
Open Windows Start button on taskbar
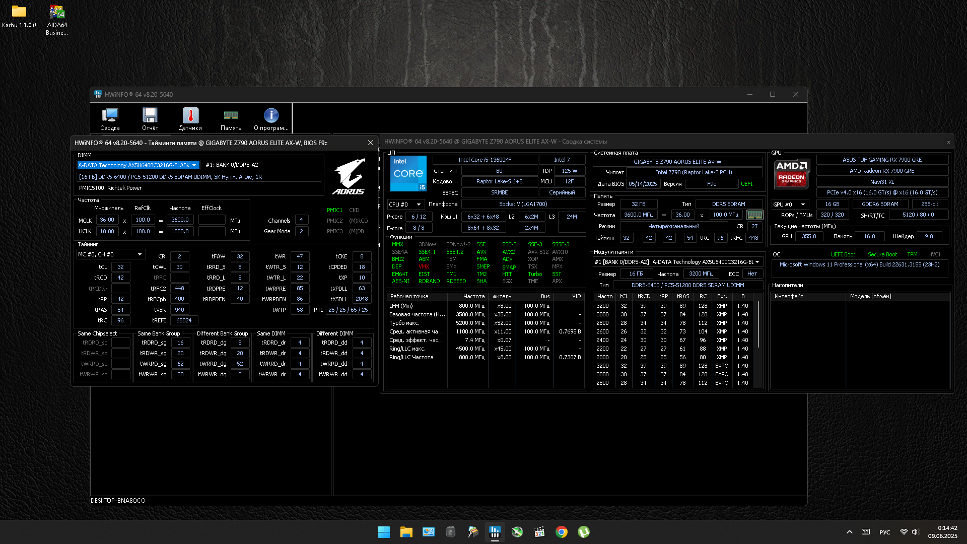pyautogui.click(x=384, y=532)
